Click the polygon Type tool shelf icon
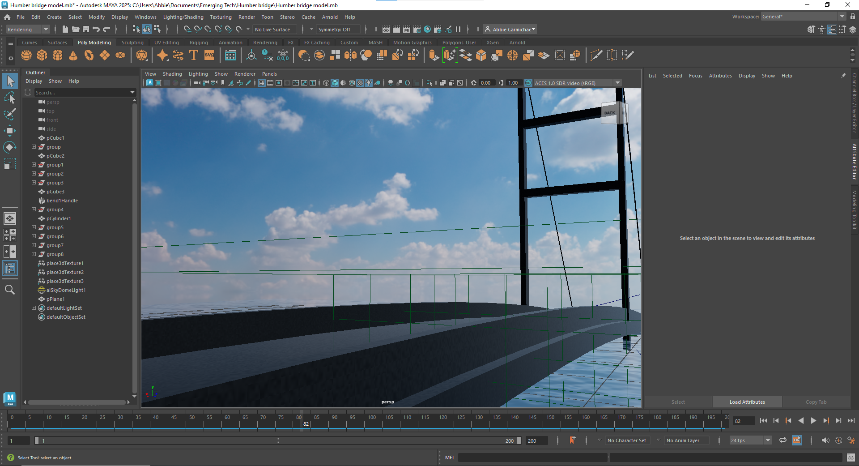Image resolution: width=859 pixels, height=466 pixels. click(194, 55)
